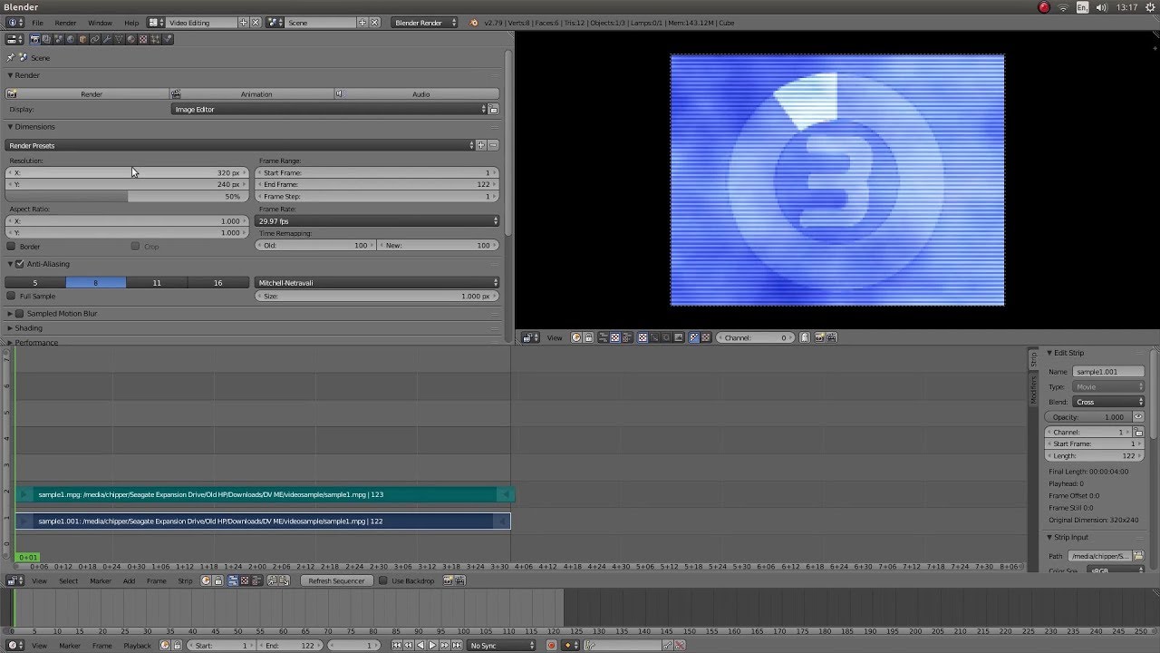
Task: Click the red recording indicator in the system tray
Action: (1043, 7)
